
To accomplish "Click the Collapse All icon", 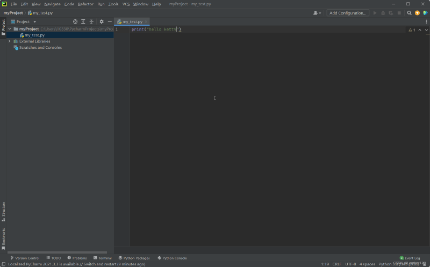I will click(91, 21).
